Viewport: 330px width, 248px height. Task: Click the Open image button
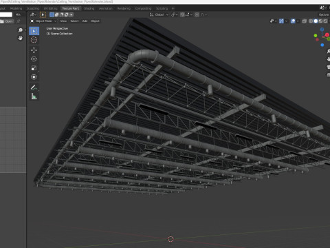click(x=7, y=21)
